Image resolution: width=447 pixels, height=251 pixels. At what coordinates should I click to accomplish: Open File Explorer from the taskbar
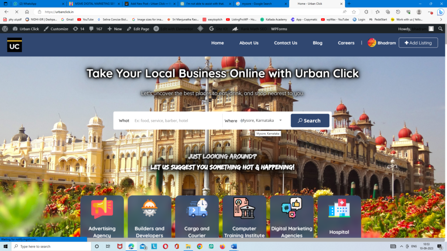188,247
